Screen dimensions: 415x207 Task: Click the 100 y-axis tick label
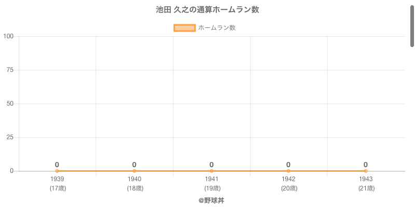coord(8,36)
